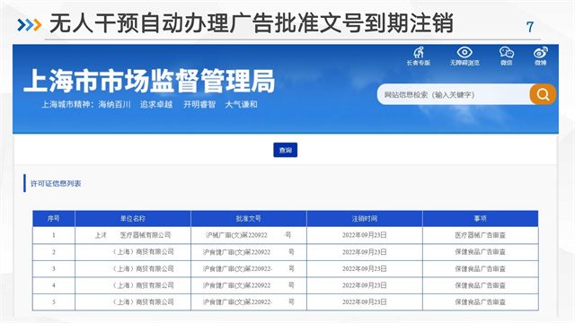Click the 批准文号 column header
This screenshot has height=323, width=575.
[x=249, y=219]
